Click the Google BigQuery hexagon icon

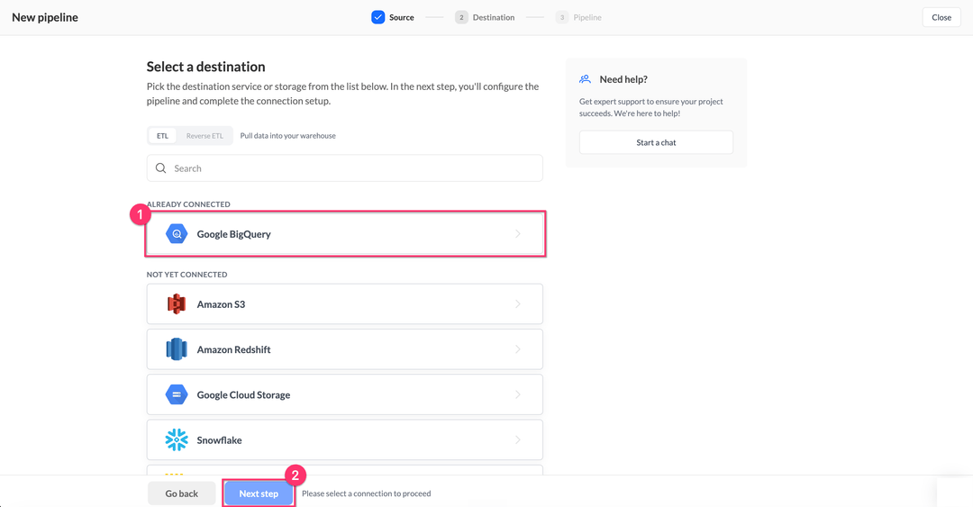177,234
